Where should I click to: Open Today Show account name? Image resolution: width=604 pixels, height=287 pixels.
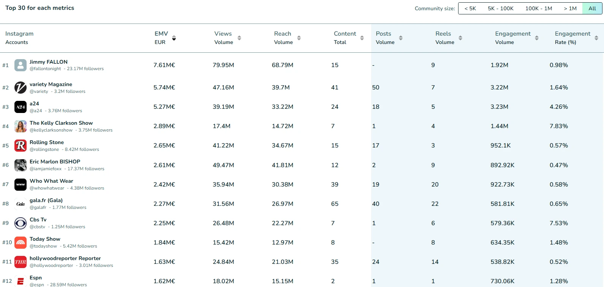pos(45,239)
